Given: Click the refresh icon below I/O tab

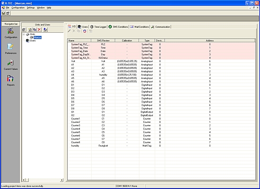Looking at the screenshot, I should click(85, 31).
